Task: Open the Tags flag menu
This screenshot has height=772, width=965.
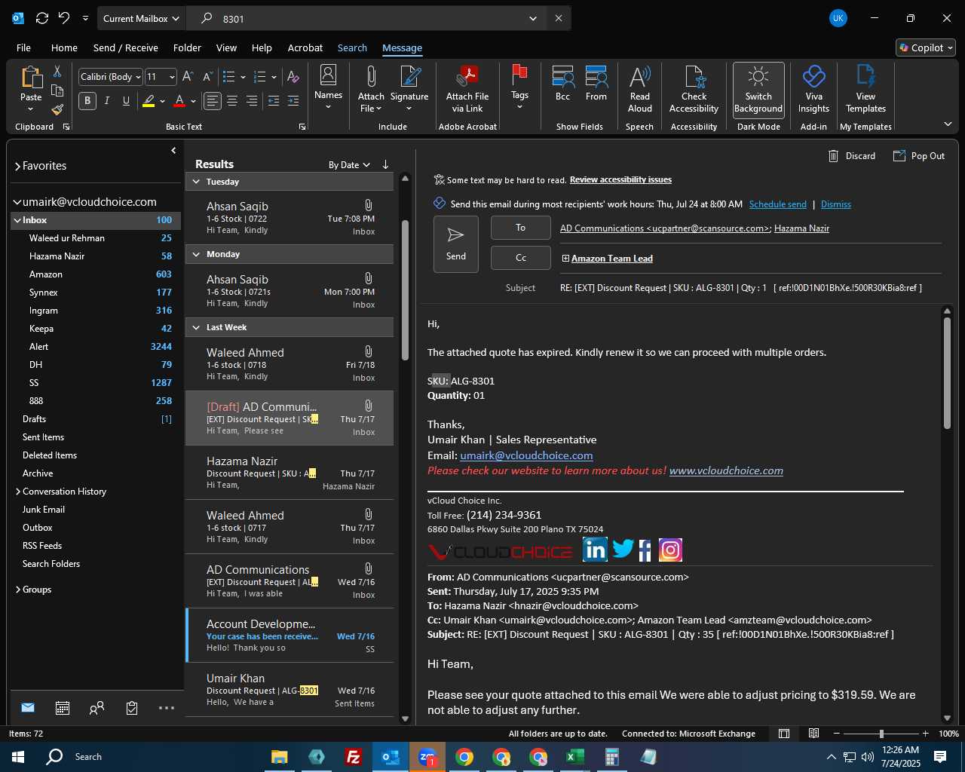Action: [x=519, y=87]
